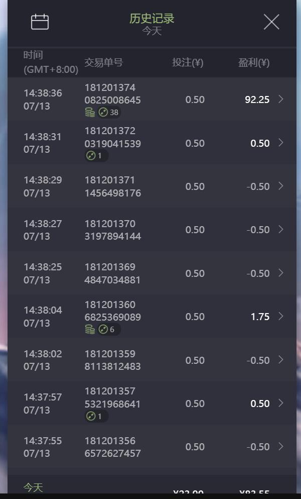Select transaction 181201370 3197894144
The image size is (301, 499).
112,230
